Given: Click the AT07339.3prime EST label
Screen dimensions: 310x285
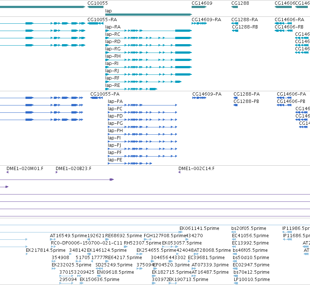Looking at the screenshot, I should [210, 265].
